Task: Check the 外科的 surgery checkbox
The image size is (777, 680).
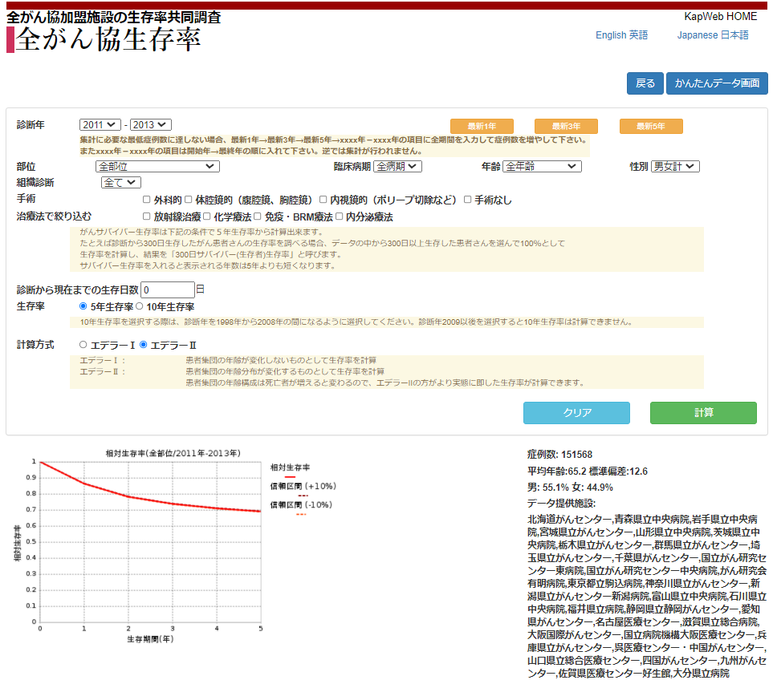Action: click(x=147, y=200)
